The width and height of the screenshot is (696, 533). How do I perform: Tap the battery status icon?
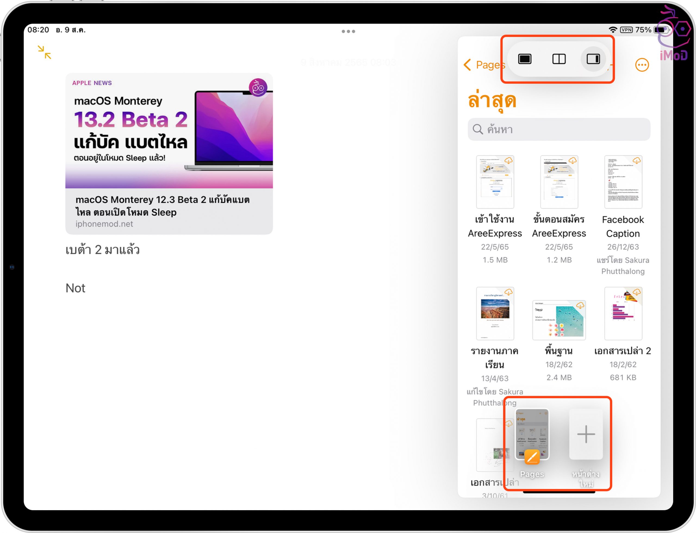pyautogui.click(x=661, y=30)
